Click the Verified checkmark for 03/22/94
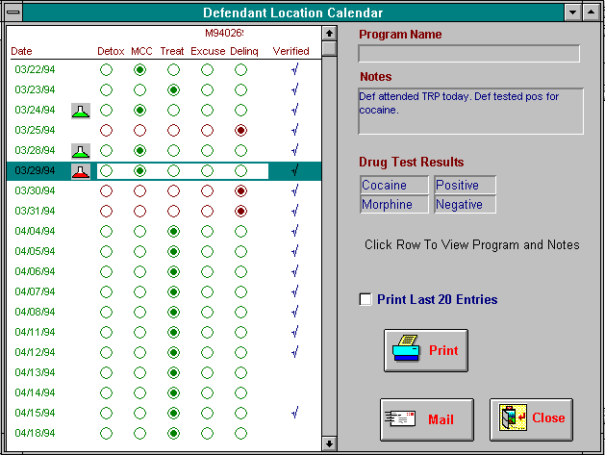 tap(294, 70)
